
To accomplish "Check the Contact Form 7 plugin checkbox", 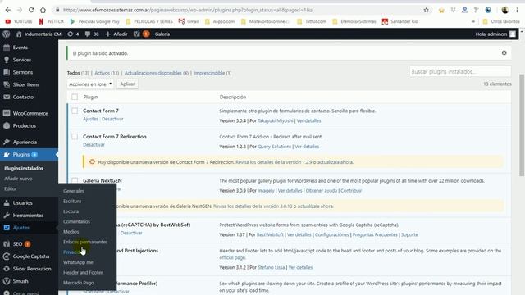I will point(75,111).
